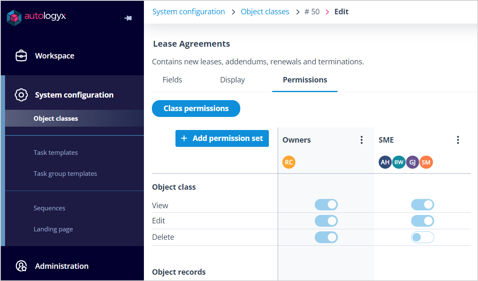This screenshot has width=478, height=281.
Task: Click the Object class section label
Action: coord(174,187)
